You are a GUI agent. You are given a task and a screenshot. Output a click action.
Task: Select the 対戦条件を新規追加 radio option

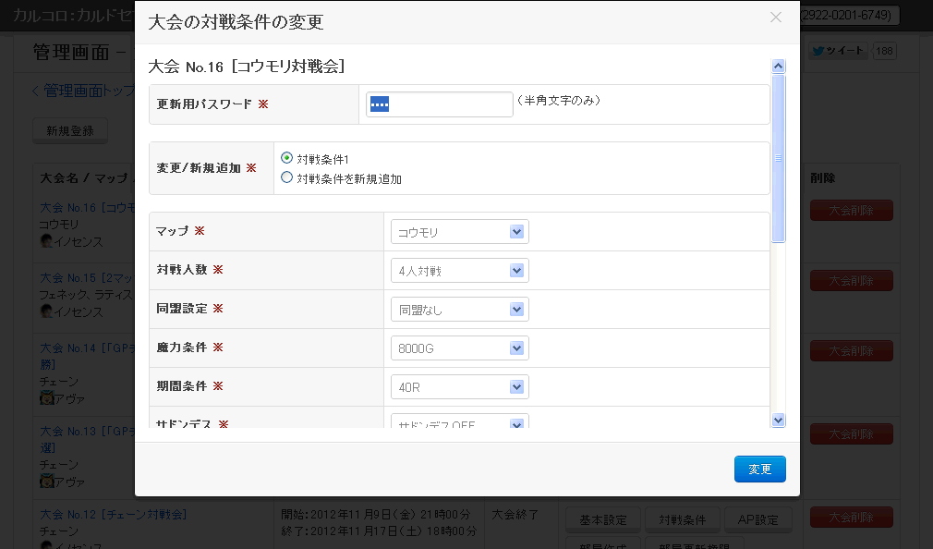[287, 177]
